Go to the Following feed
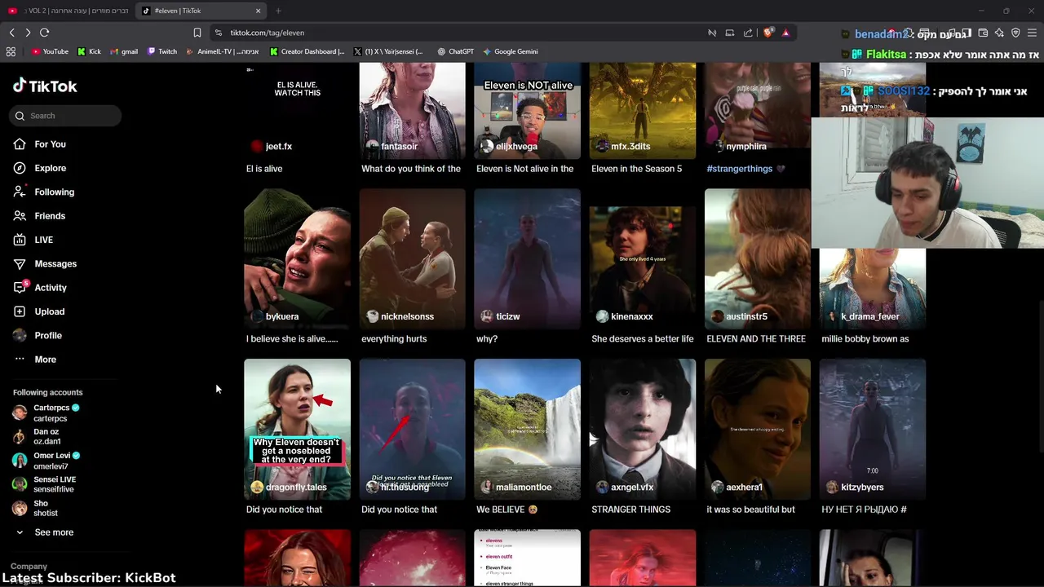 tap(43, 192)
